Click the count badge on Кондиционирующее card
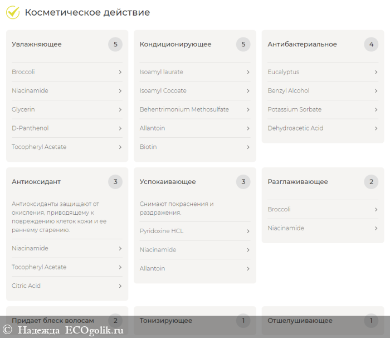This screenshot has width=390, height=338. tap(243, 45)
